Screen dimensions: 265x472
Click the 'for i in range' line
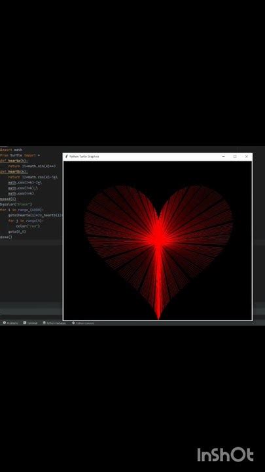coord(22,210)
